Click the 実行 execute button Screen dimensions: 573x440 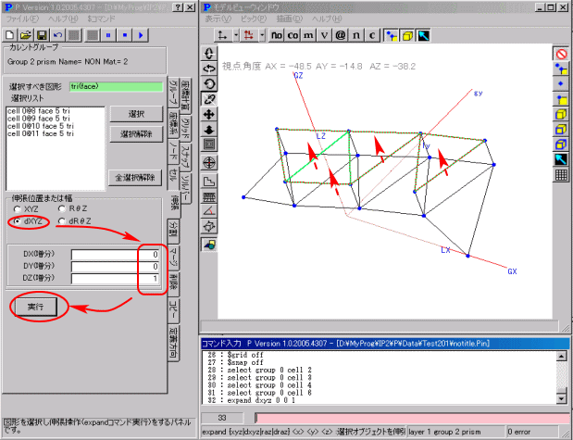pyautogui.click(x=36, y=307)
